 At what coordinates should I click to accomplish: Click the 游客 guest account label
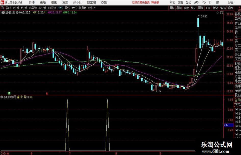(231, 3)
